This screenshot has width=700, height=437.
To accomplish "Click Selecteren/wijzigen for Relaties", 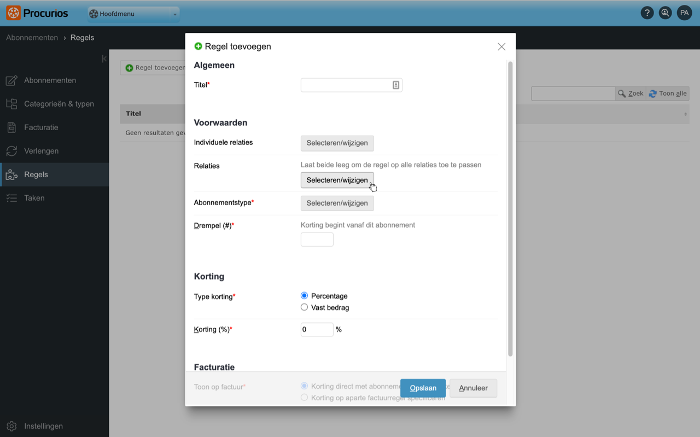I will [x=337, y=180].
